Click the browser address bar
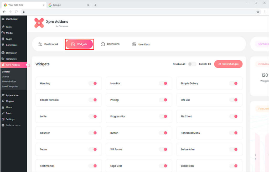The image size is (269, 172). click(139, 12)
